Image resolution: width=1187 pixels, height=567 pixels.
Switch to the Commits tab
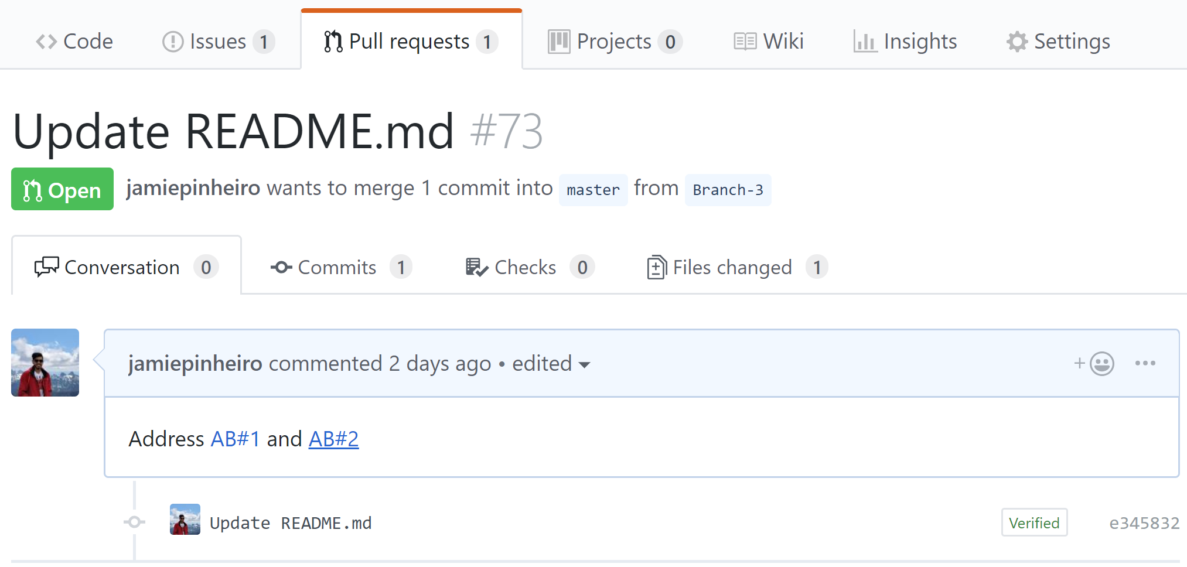click(337, 267)
